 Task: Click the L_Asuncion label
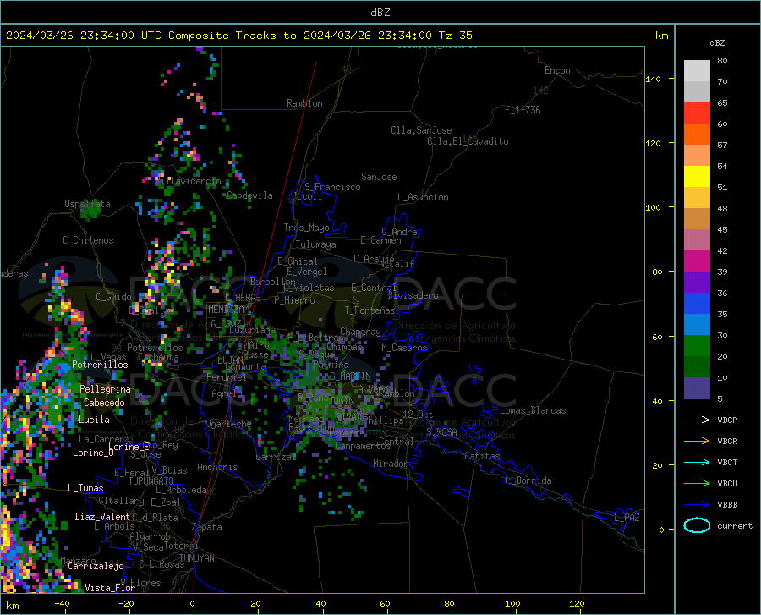tap(423, 197)
